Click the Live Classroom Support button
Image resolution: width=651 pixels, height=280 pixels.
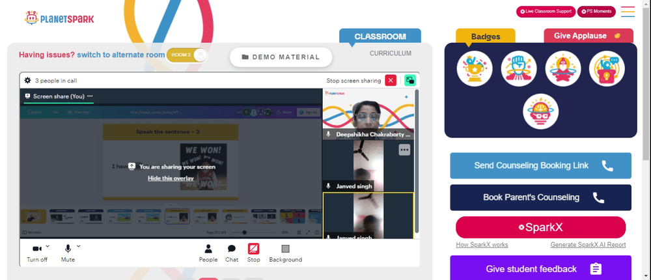[x=546, y=12]
